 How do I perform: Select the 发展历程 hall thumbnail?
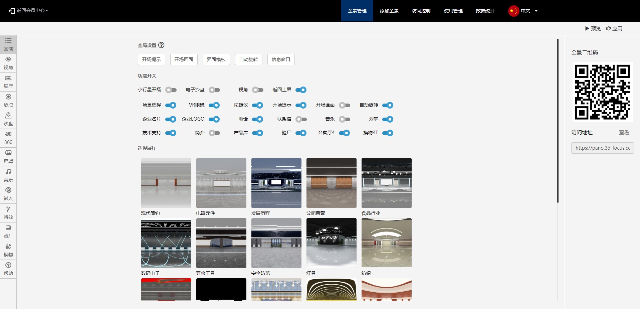point(276,183)
